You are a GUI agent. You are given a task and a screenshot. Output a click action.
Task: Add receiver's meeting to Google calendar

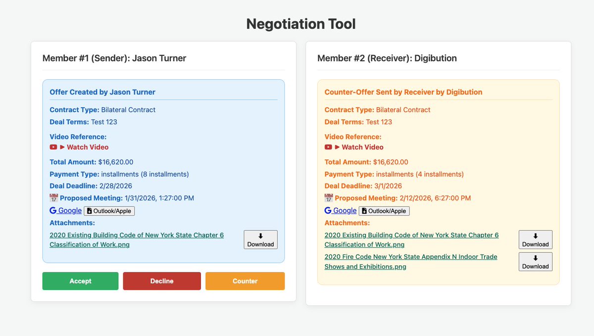(x=341, y=210)
